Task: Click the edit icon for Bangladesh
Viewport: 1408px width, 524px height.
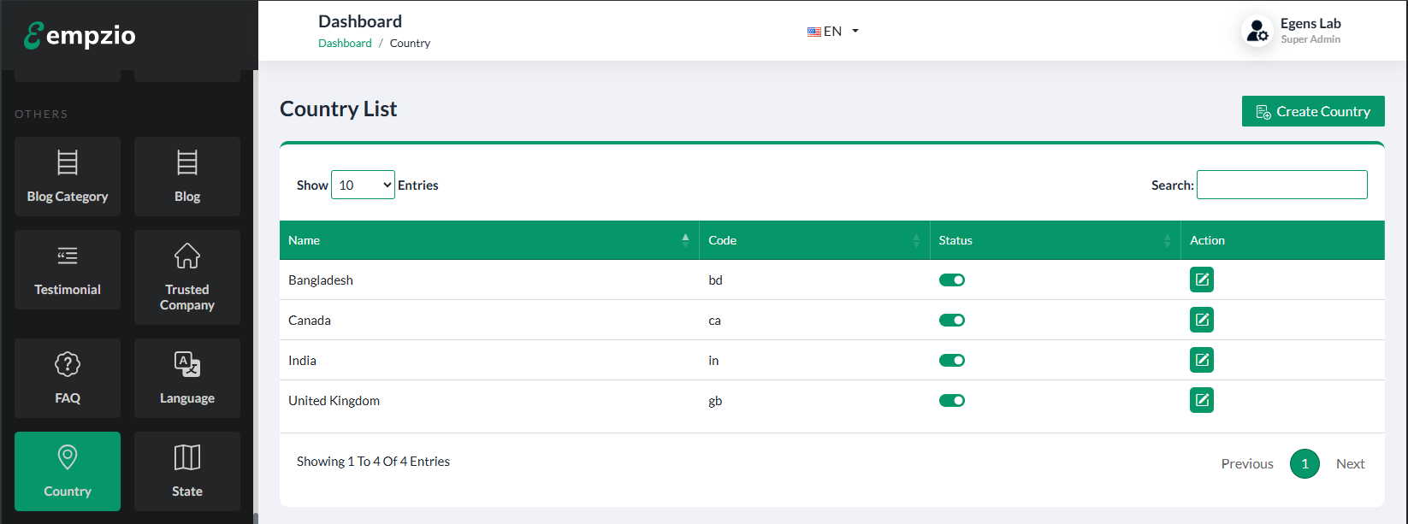Action: click(x=1201, y=280)
